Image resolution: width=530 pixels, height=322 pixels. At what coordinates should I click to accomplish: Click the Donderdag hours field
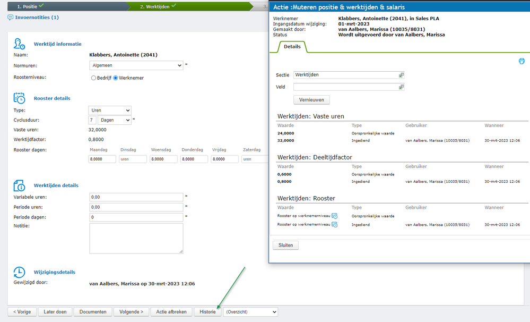(x=194, y=159)
